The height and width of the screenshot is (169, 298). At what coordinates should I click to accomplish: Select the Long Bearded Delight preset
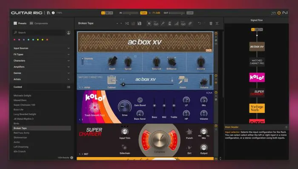(42, 114)
